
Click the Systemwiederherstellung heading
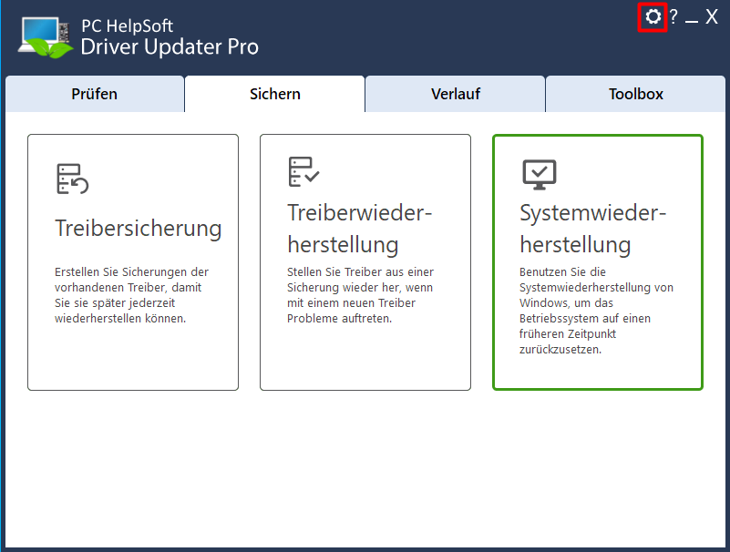pos(592,229)
